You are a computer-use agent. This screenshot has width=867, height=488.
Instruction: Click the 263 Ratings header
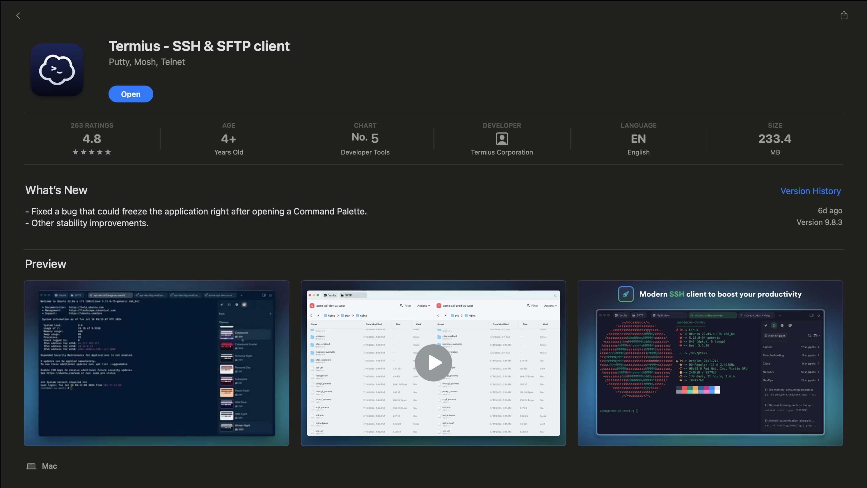click(x=92, y=125)
